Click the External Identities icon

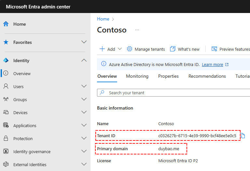(6, 164)
